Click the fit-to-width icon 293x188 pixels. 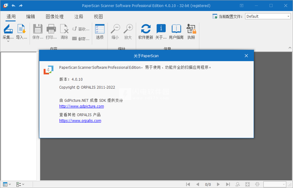point(257,184)
